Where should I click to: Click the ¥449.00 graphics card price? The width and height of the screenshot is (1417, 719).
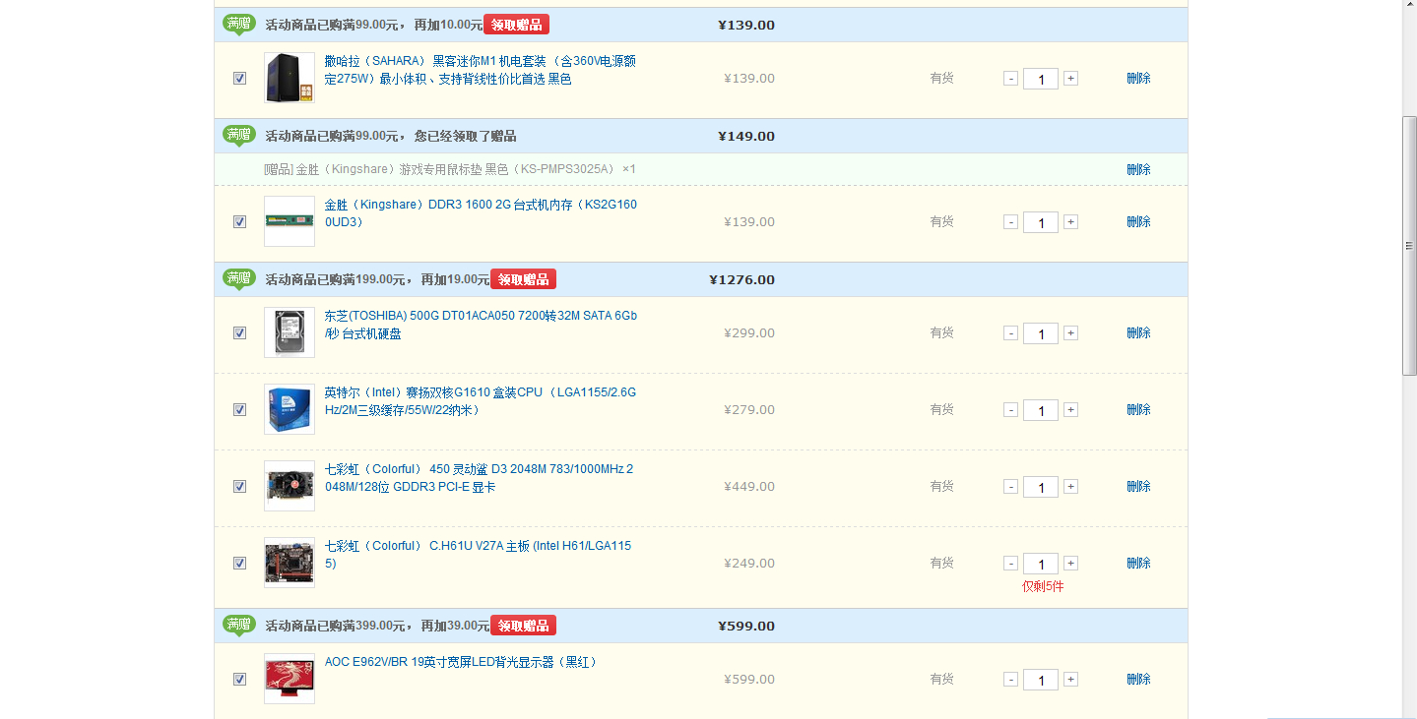click(749, 487)
